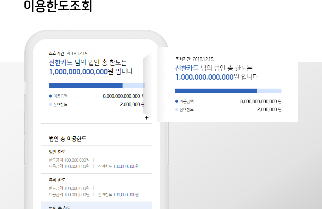Click phone's 조회기간 2018.12.15. date
The image size is (322, 209).
[69, 54]
